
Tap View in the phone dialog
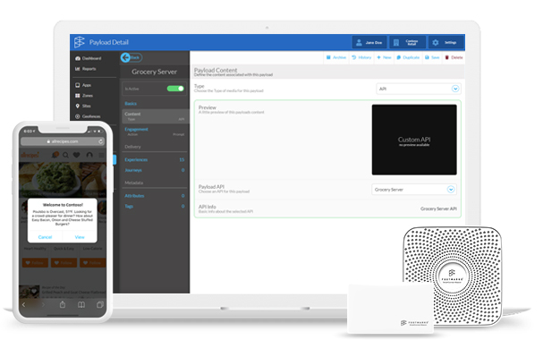click(80, 237)
